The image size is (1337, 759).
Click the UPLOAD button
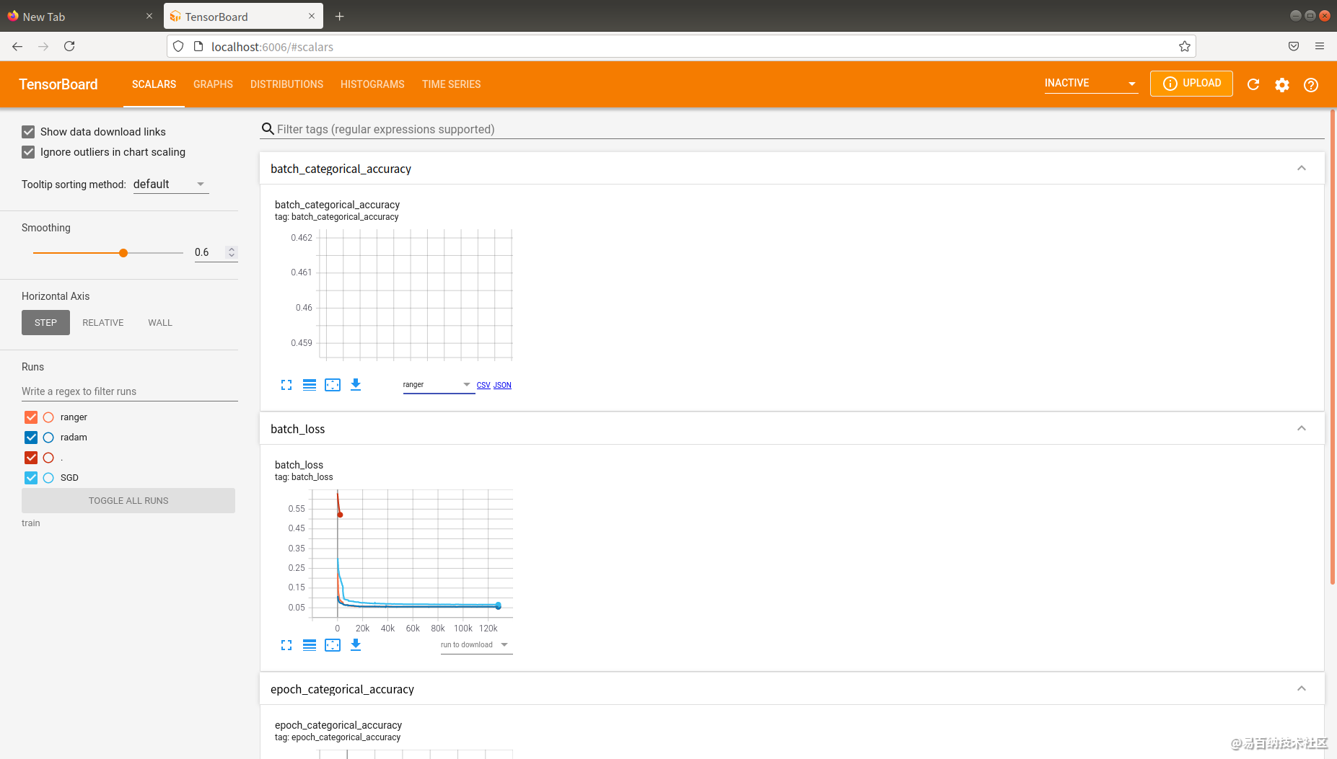point(1191,84)
